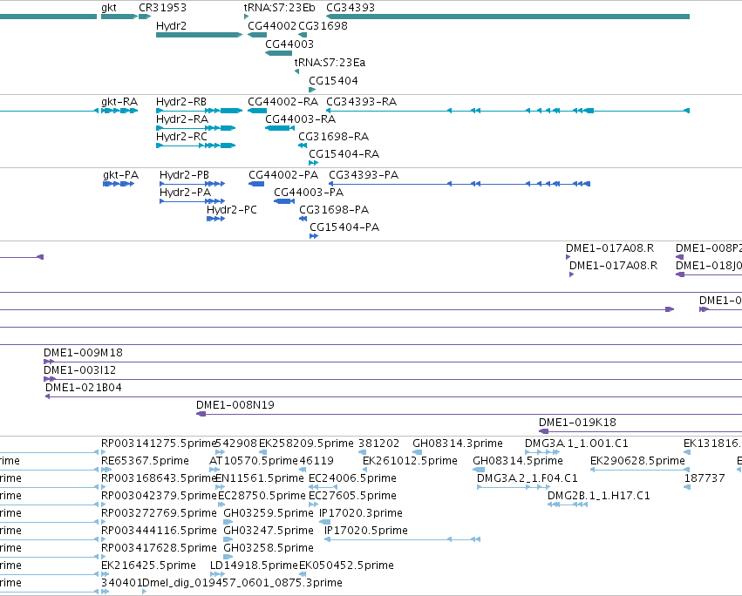Screen dimensions: 742x596
Task: Select the long CG34393 gene bar
Action: [x=507, y=17]
